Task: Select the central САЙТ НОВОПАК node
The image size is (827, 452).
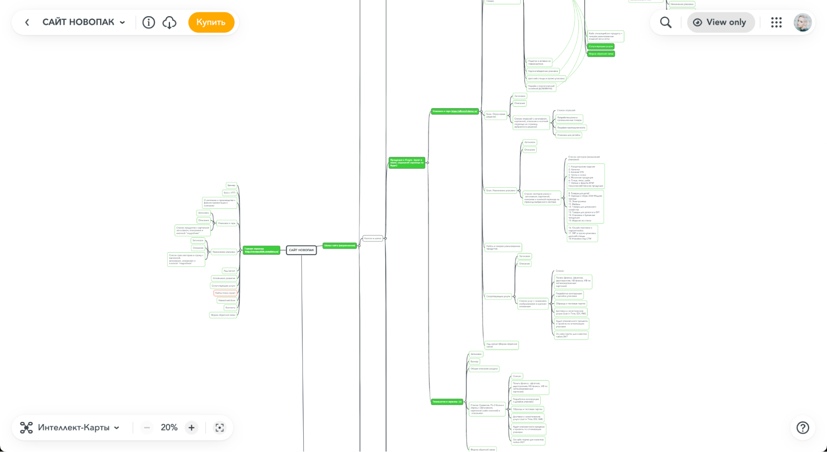Action: 301,250
